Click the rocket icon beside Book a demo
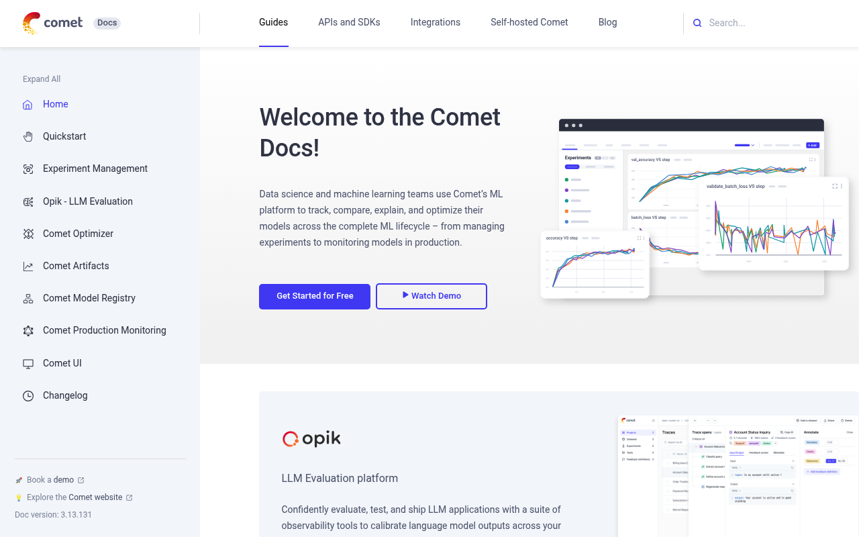The image size is (859, 537). pyautogui.click(x=19, y=480)
